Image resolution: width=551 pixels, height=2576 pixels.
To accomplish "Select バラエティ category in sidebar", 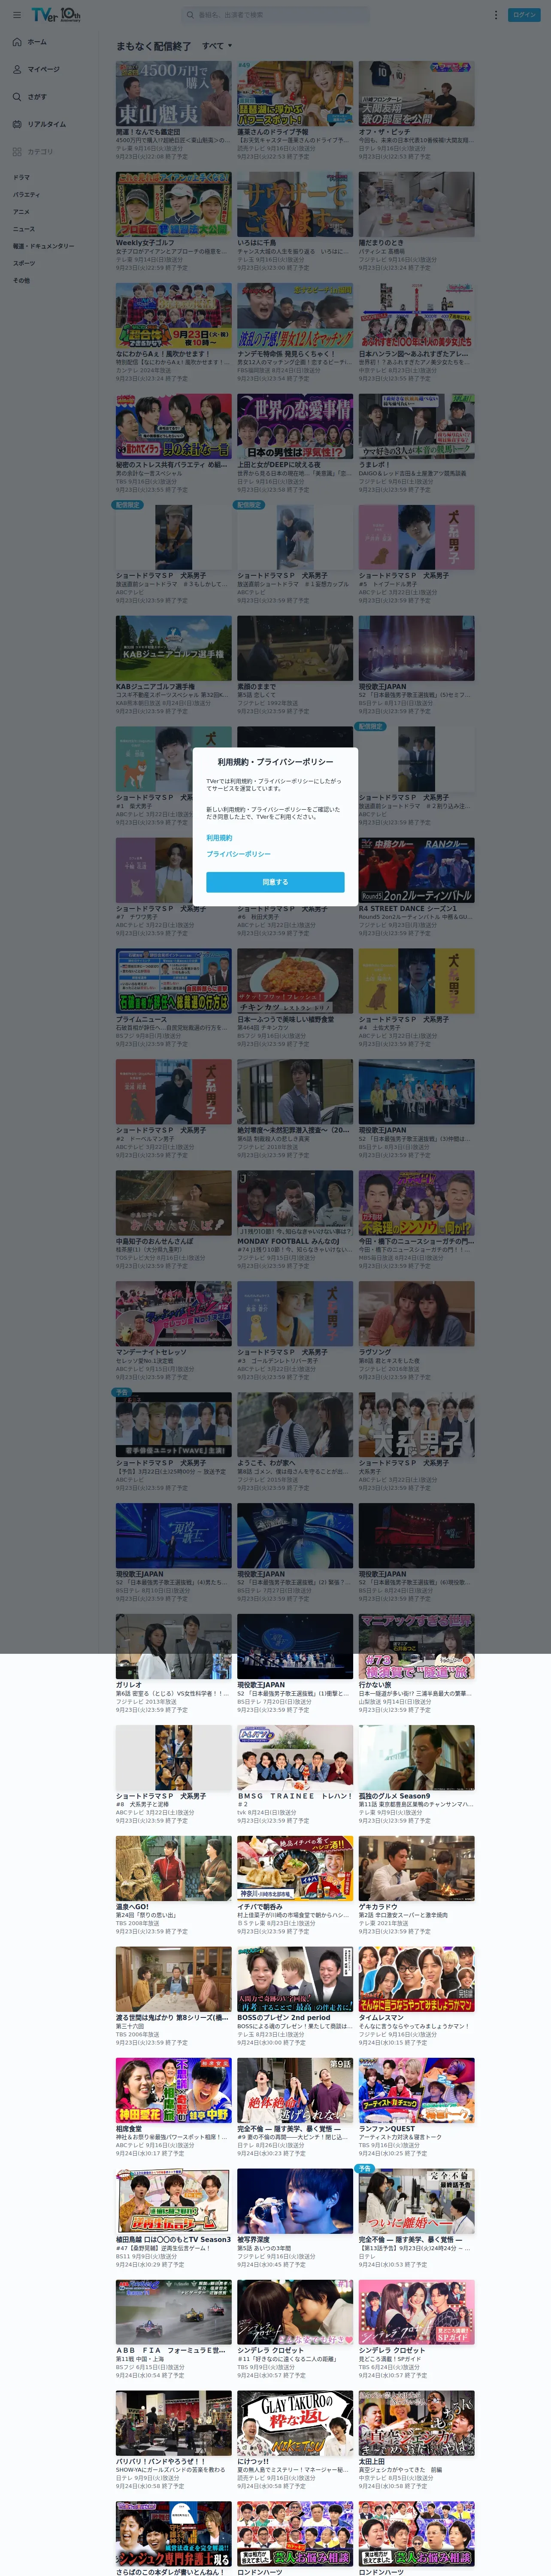I will click(x=26, y=195).
